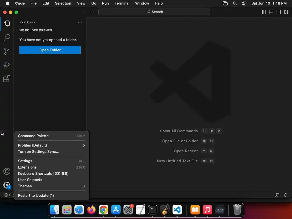The height and width of the screenshot is (219, 292).
Task: Open Keyboard Shortcuts menu entry
Action: 52,174
